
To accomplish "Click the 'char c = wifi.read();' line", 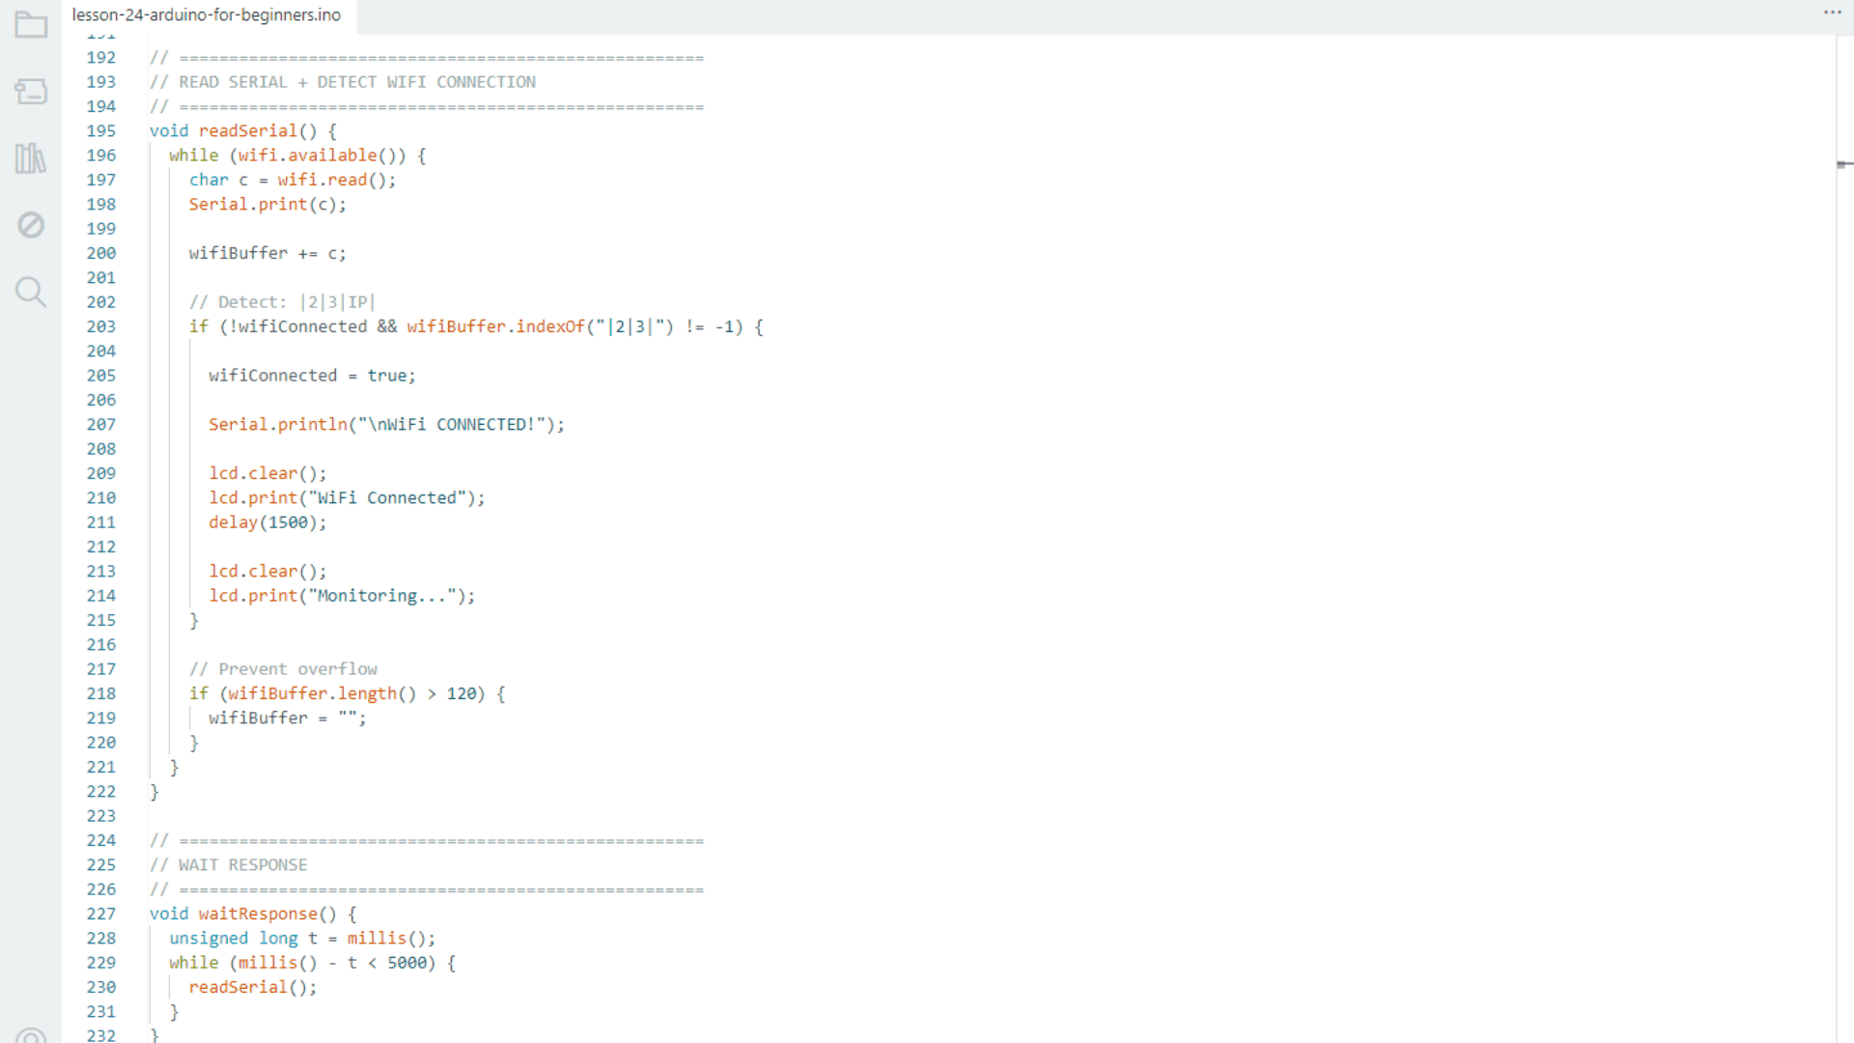I will pos(293,181).
